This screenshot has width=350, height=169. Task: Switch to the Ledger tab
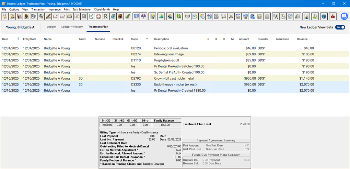pyautogui.click(x=51, y=27)
